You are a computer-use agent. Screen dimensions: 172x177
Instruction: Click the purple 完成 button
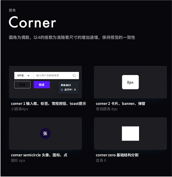(42, 84)
